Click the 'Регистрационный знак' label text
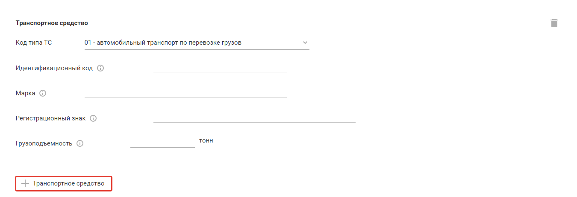 coord(50,118)
